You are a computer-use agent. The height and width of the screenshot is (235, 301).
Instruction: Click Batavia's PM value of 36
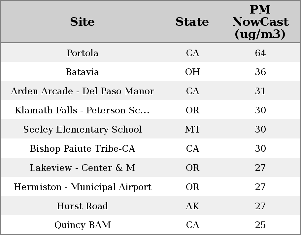coord(260,72)
